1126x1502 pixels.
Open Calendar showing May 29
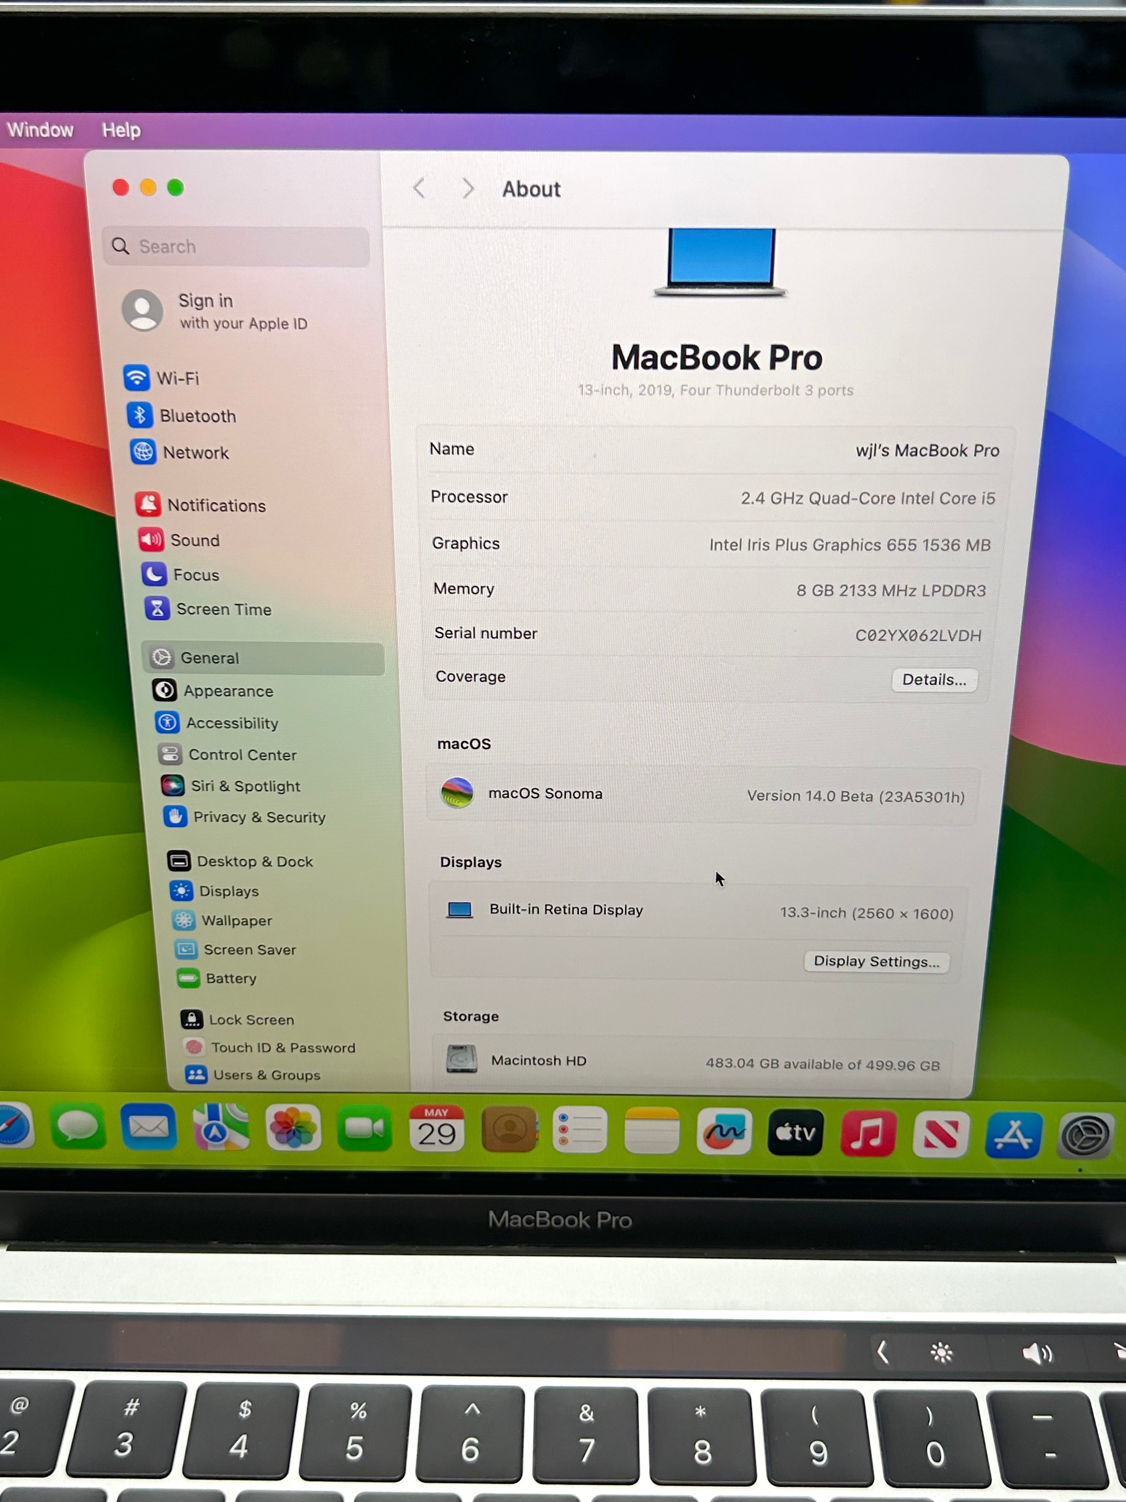point(436,1129)
